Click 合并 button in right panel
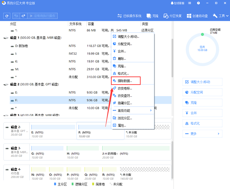 [202, 113]
